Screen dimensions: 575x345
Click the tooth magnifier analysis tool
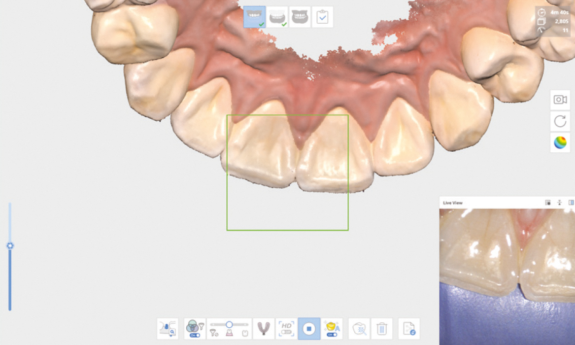[x=359, y=329]
